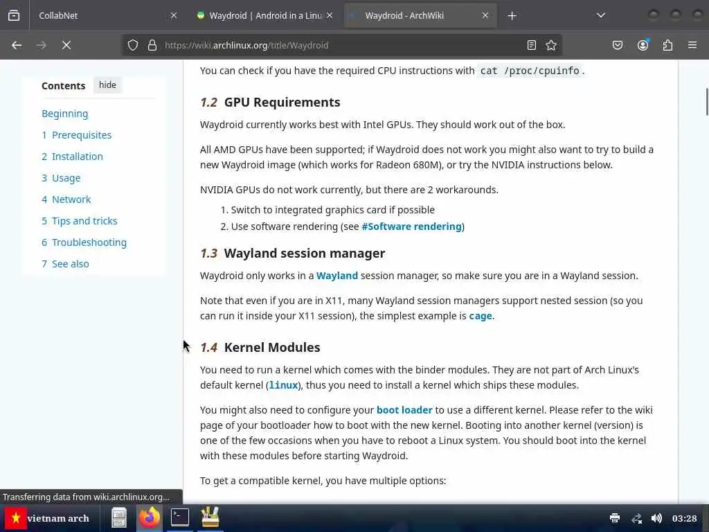Hide the Contents sidebar
The height and width of the screenshot is (532, 709).
click(107, 85)
